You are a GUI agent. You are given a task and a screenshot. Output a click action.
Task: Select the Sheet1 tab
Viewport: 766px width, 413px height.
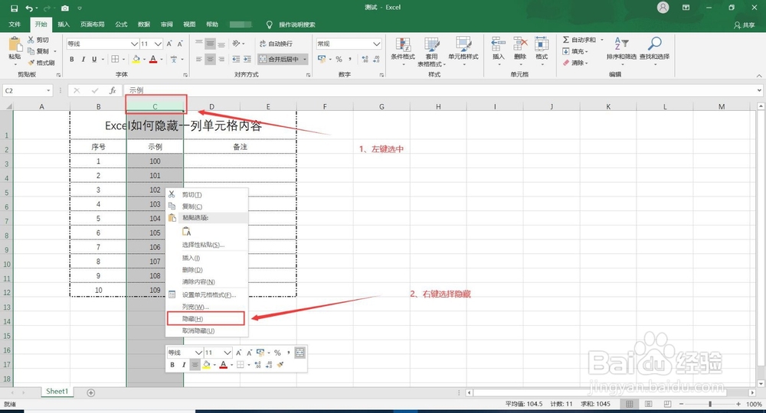point(57,392)
